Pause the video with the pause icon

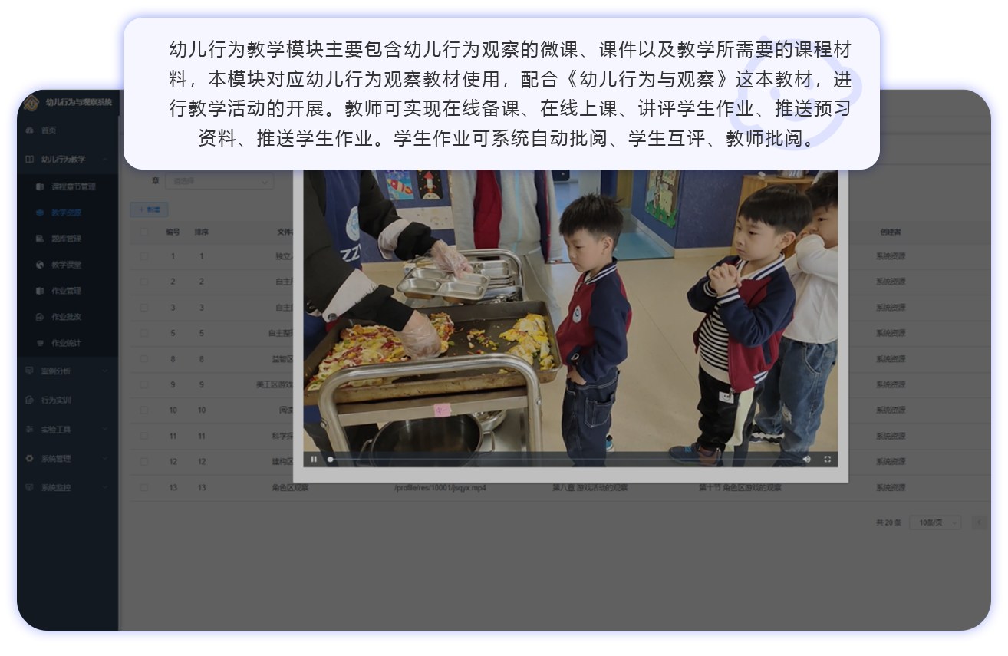pyautogui.click(x=314, y=459)
